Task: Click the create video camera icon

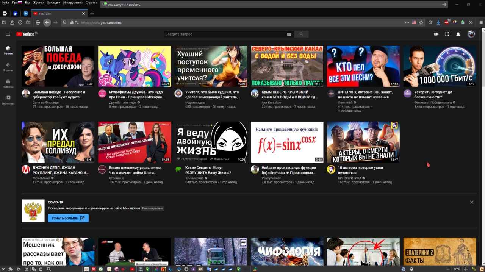Action: 436,34
